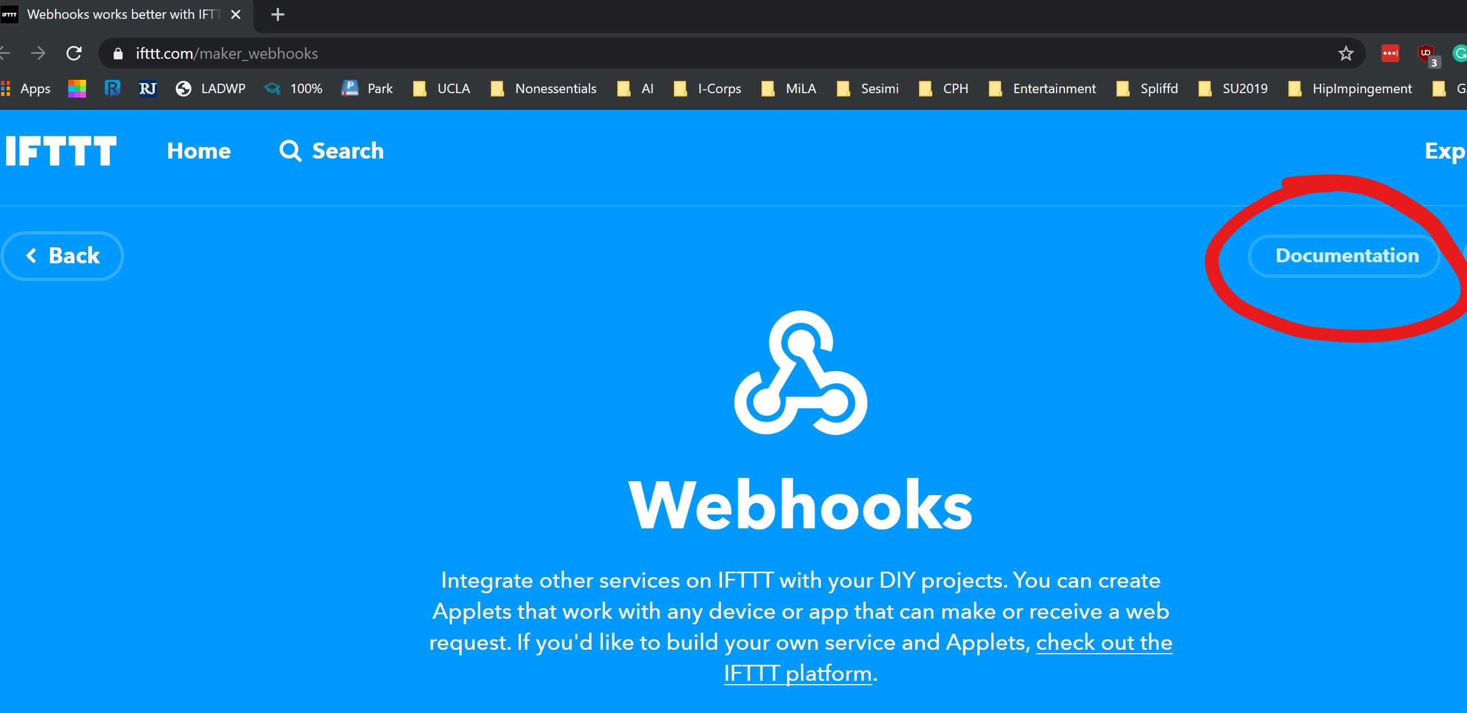Open the red LastPass extension icon
Viewport: 1467px width, 713px height.
click(x=1390, y=54)
